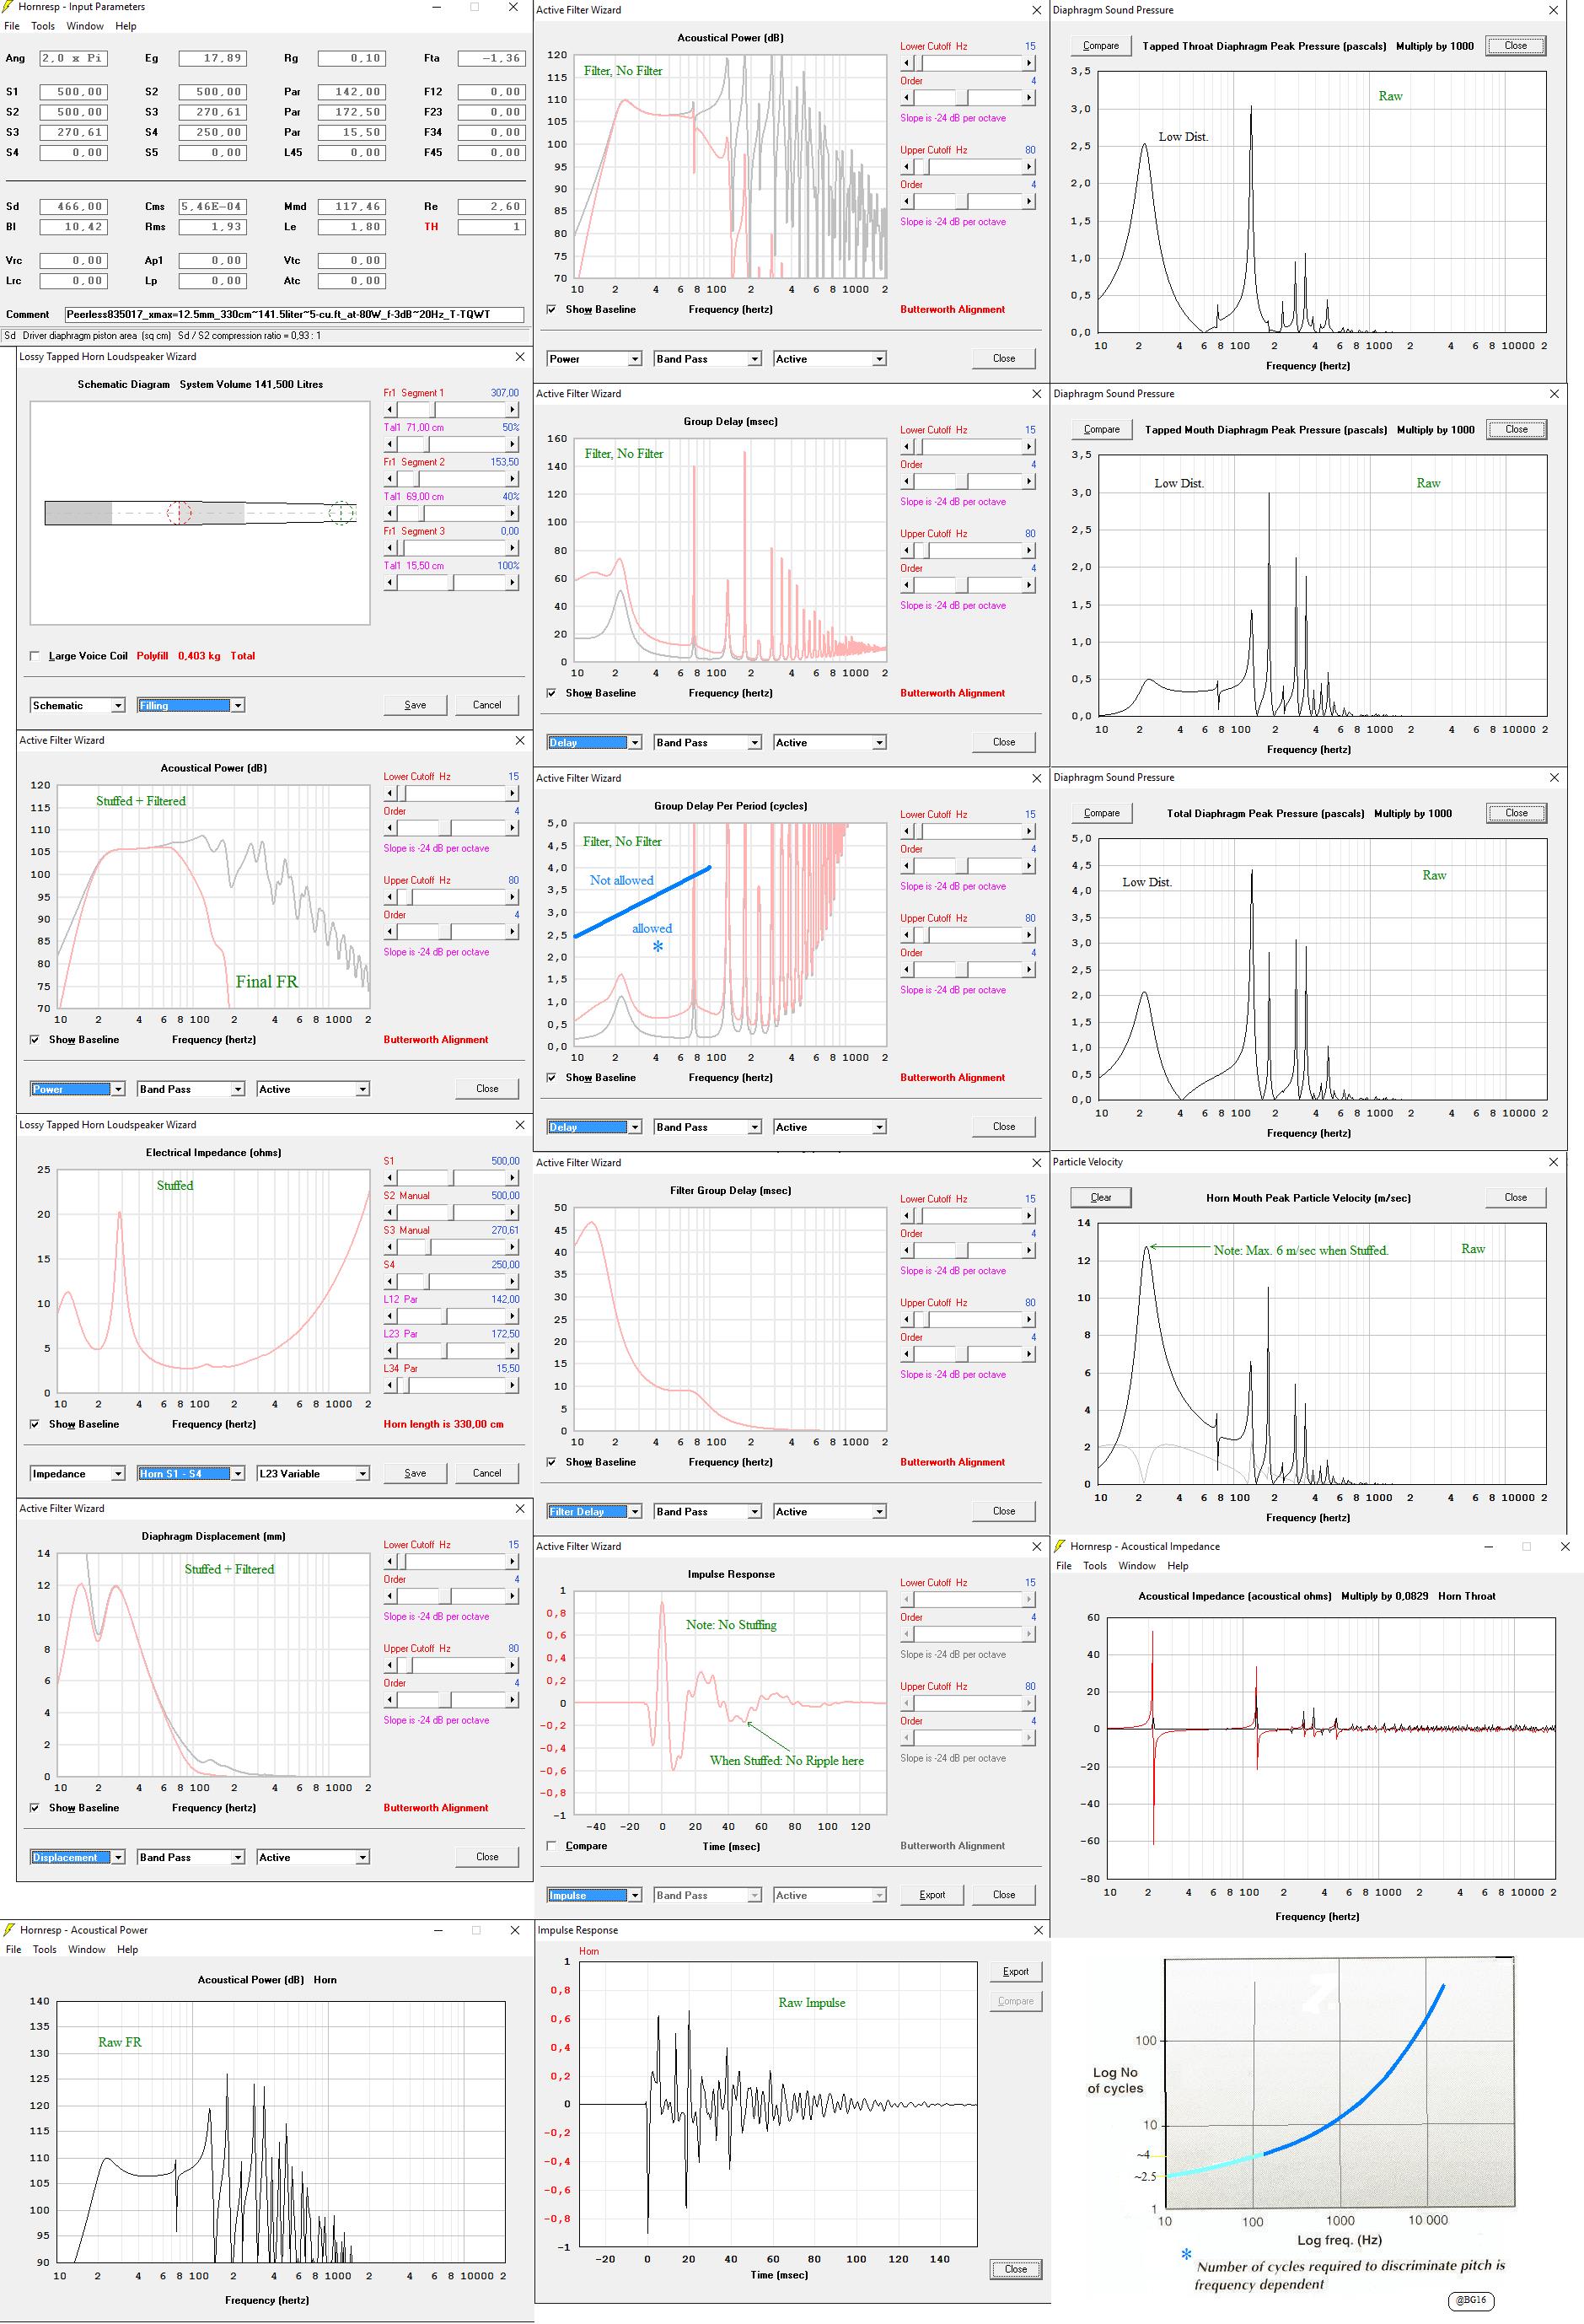
Task: Open the Displacement dropdown
Action: 78,1857
